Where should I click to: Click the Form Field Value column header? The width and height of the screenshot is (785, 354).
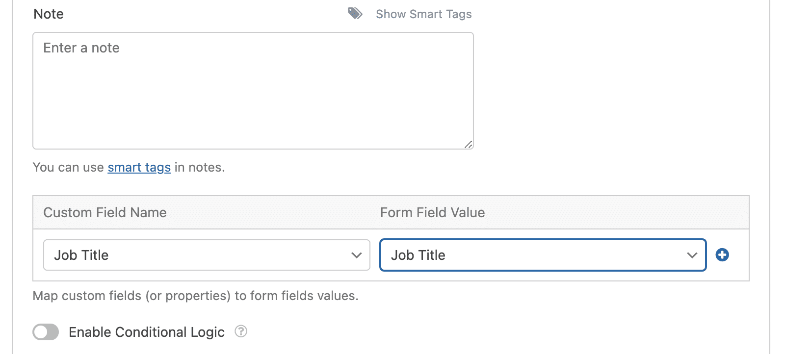coord(432,213)
